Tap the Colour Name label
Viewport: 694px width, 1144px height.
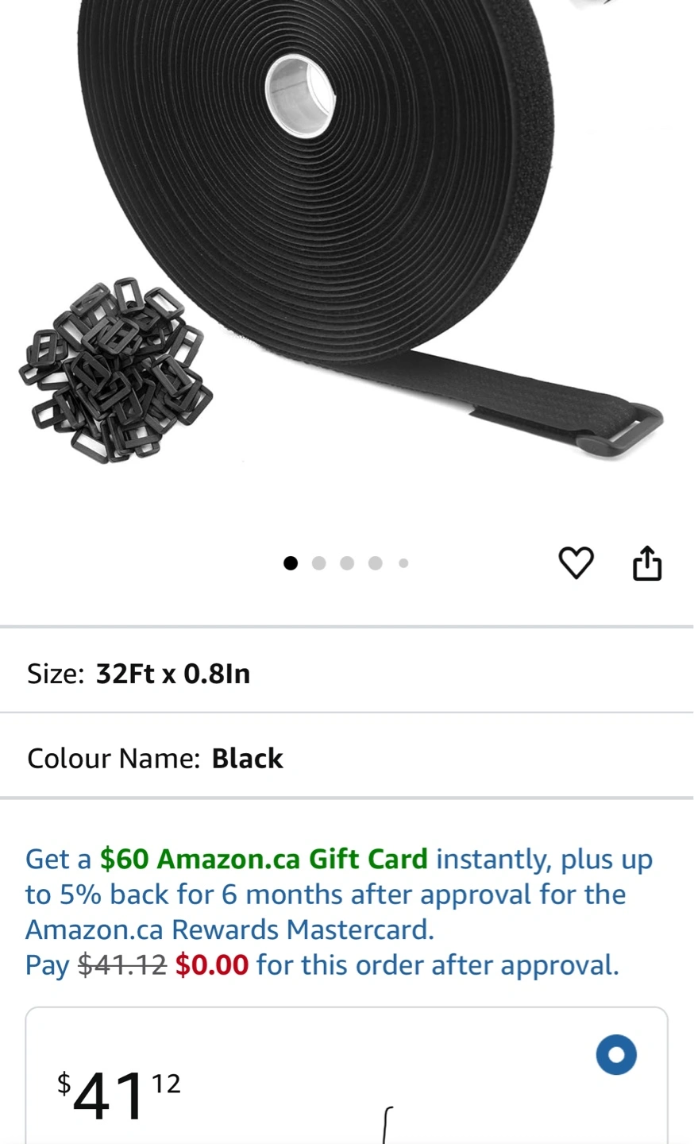pos(114,758)
